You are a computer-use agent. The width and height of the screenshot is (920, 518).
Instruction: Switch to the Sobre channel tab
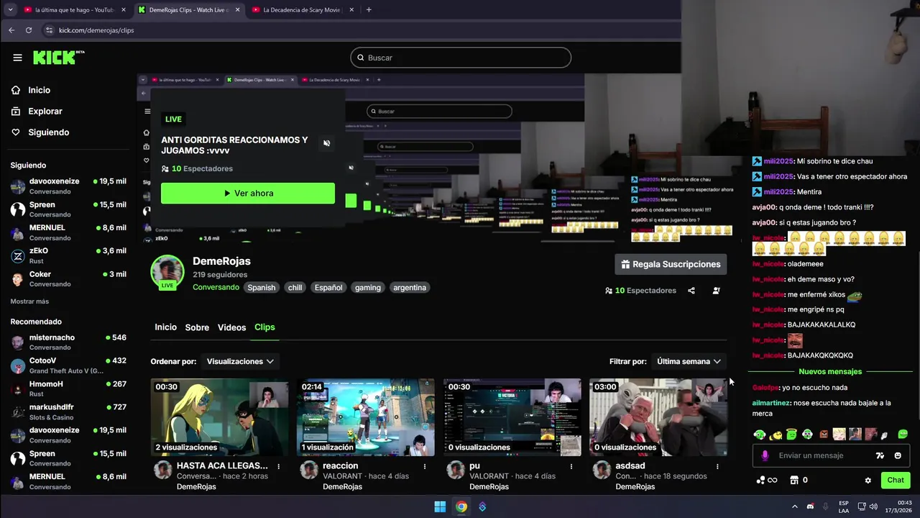[x=197, y=327]
